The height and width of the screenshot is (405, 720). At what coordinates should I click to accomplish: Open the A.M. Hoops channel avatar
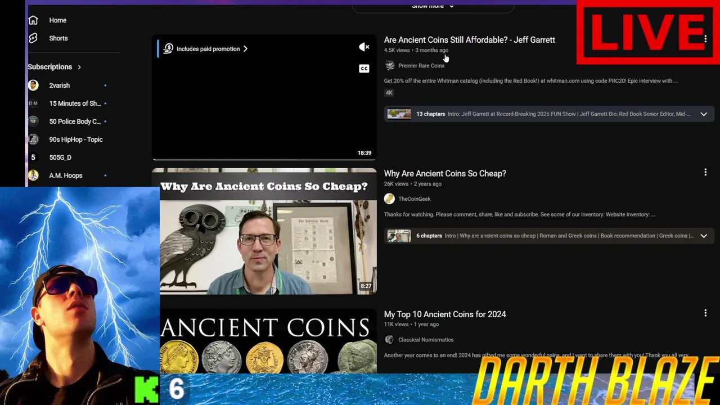pyautogui.click(x=33, y=175)
